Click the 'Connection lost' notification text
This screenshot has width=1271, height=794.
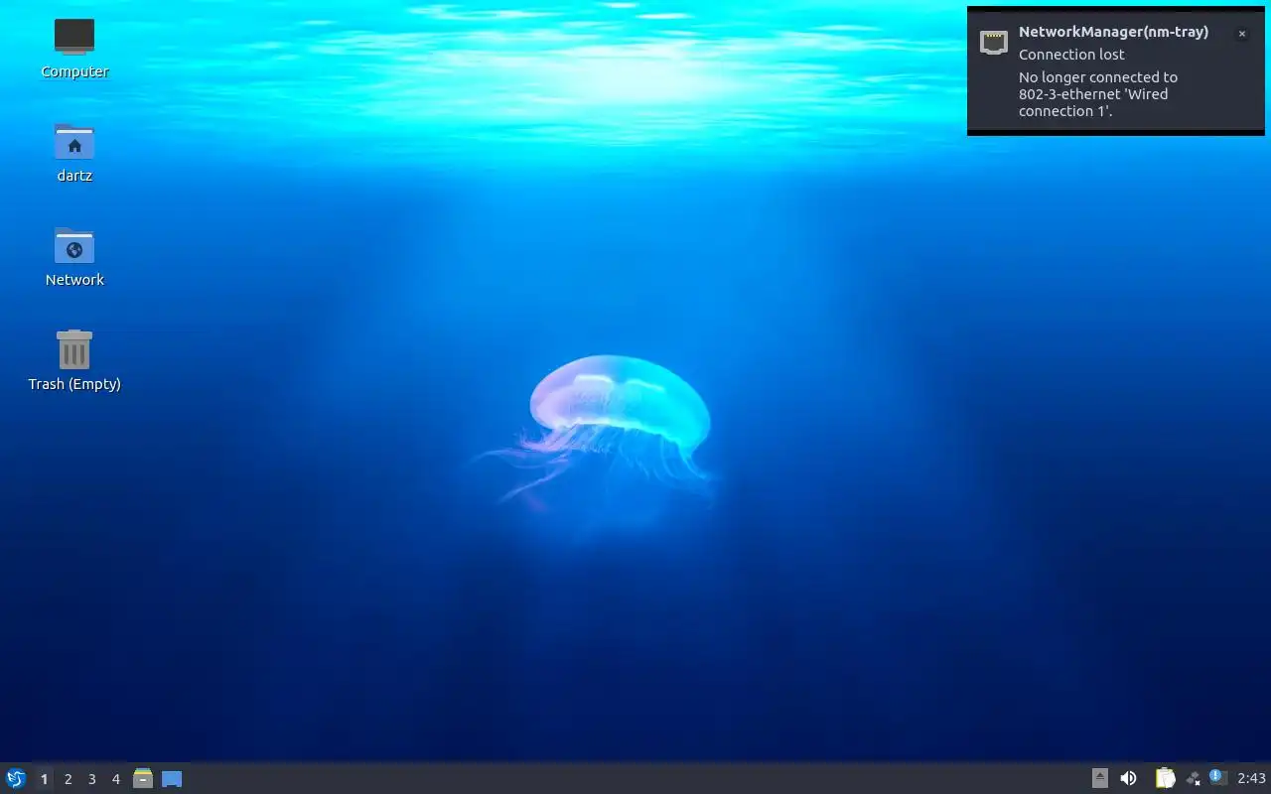[x=1071, y=55]
